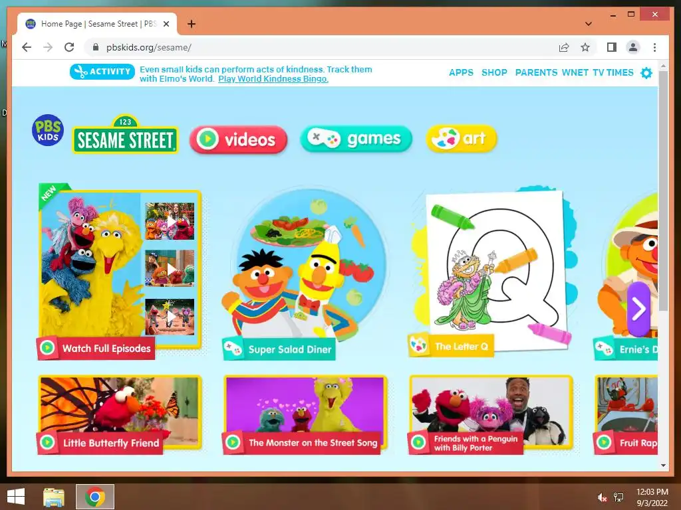This screenshot has height=510, width=681.
Task: Open taskbar clock and date
Action: (x=652, y=497)
